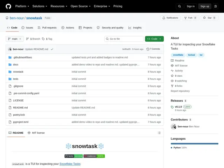Select the README tab in file viewer
The height and width of the screenshot is (168, 224).
[x=16, y=133]
